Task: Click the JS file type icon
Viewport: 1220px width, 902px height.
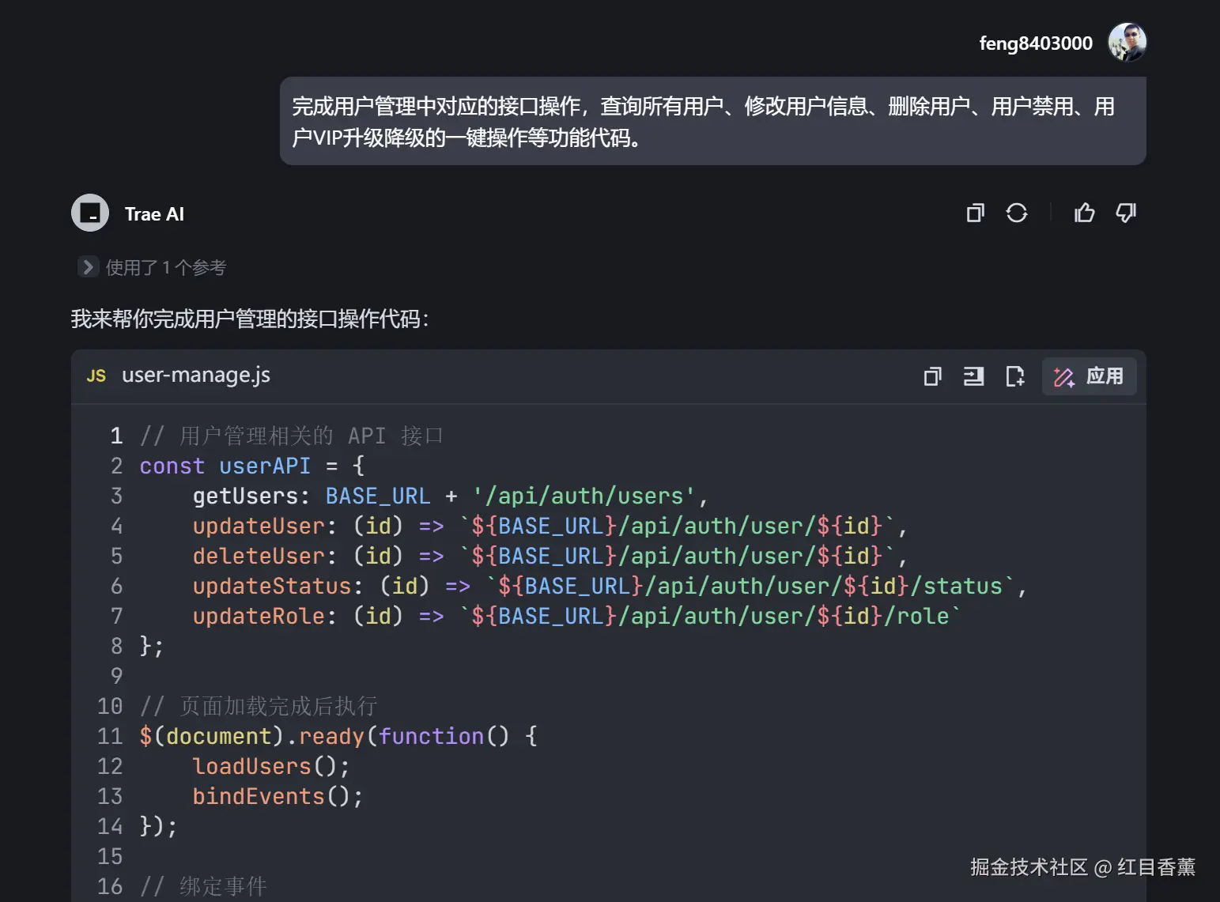Action: point(96,376)
